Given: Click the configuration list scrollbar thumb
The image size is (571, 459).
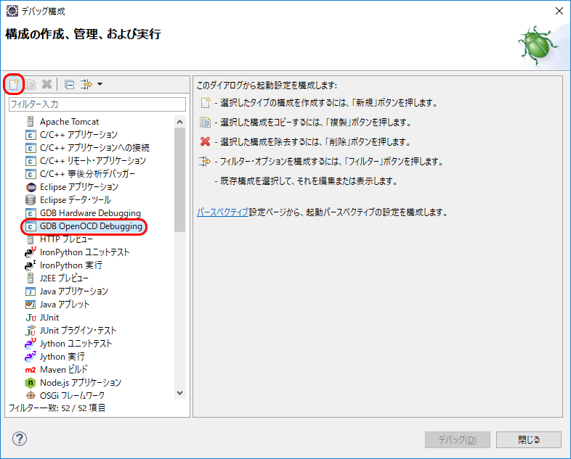Looking at the screenshot, I should pyautogui.click(x=179, y=180).
